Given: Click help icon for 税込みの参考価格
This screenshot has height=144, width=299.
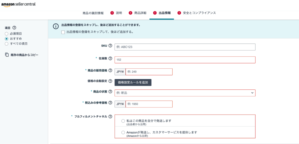Looking at the screenshot, I should pyautogui.click(x=110, y=103).
